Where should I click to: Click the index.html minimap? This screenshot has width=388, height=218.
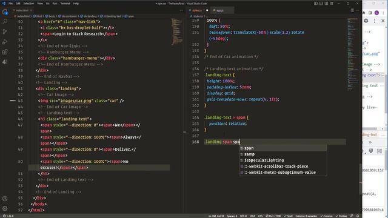(177, 31)
